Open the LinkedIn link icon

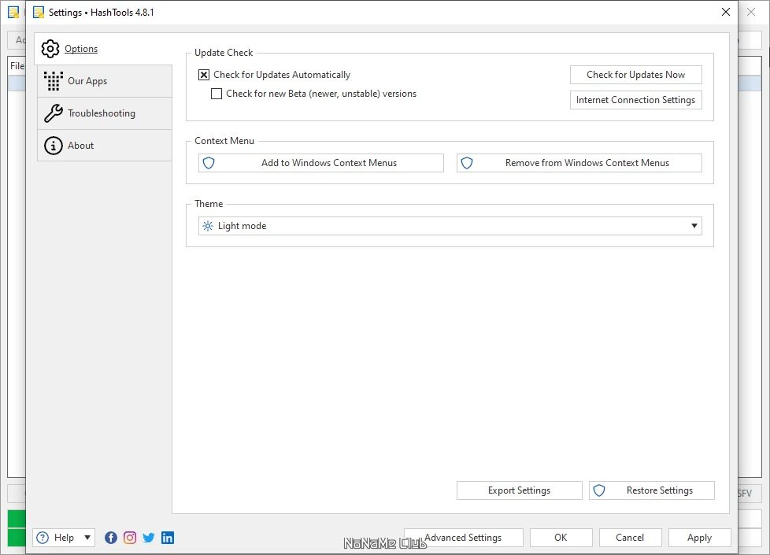[168, 538]
